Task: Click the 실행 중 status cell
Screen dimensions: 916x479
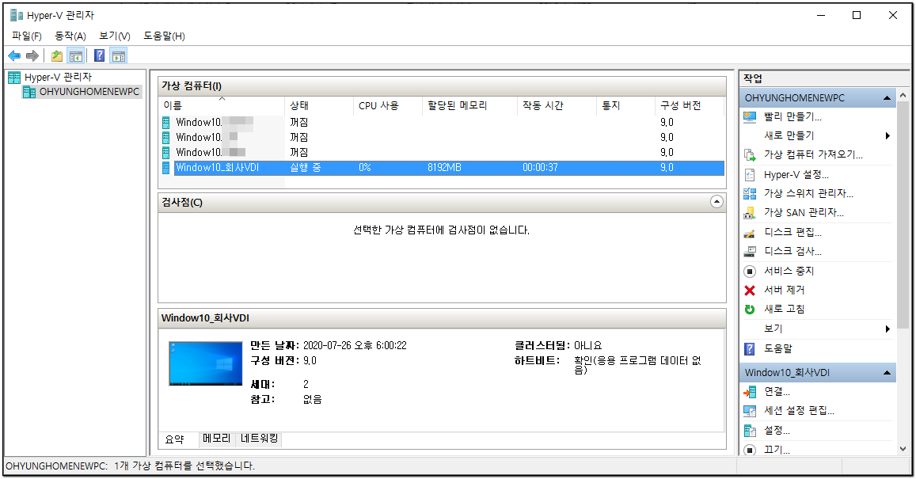Action: [305, 168]
